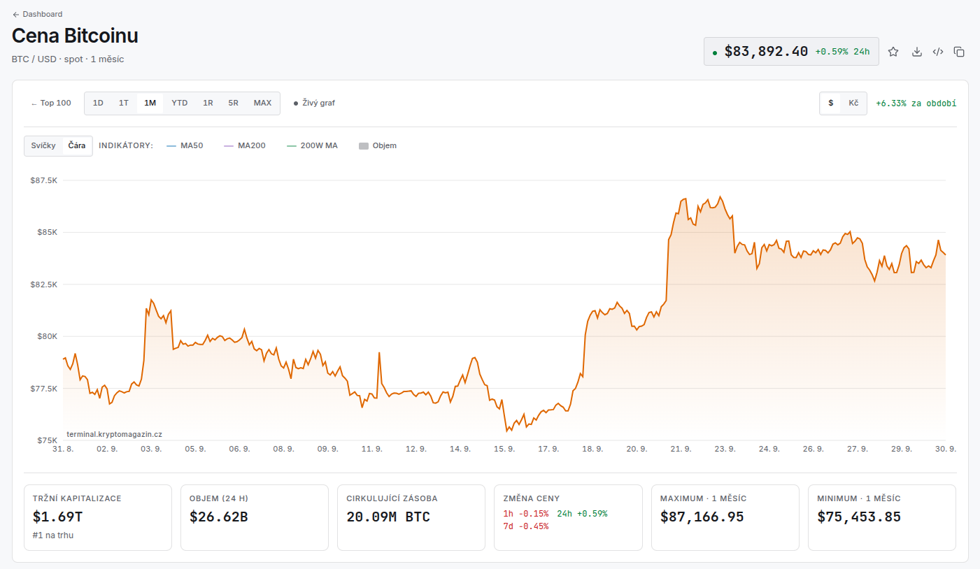This screenshot has height=569, width=980.
Task: Click the 20.09M BTC circulating supply
Action: click(x=388, y=517)
